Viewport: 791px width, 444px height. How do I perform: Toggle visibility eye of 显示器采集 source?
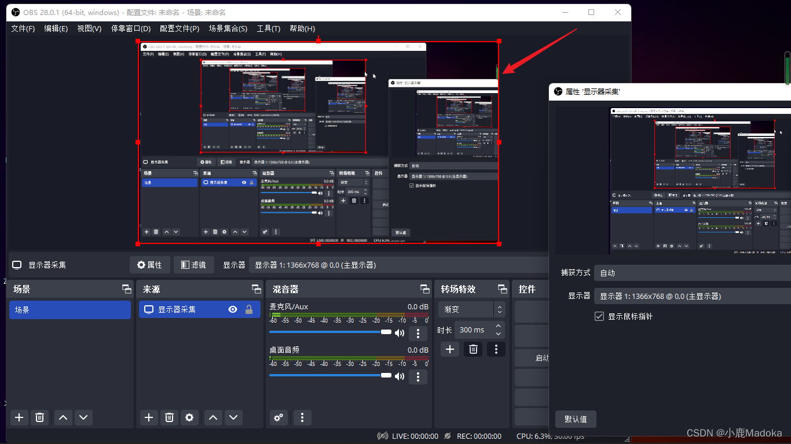pyautogui.click(x=233, y=309)
